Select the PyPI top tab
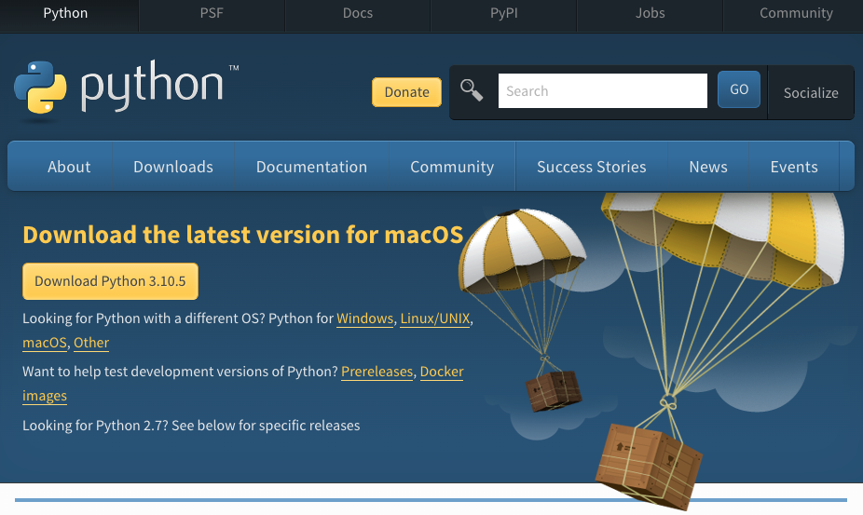Screen dimensions: 863x515 click(x=504, y=13)
